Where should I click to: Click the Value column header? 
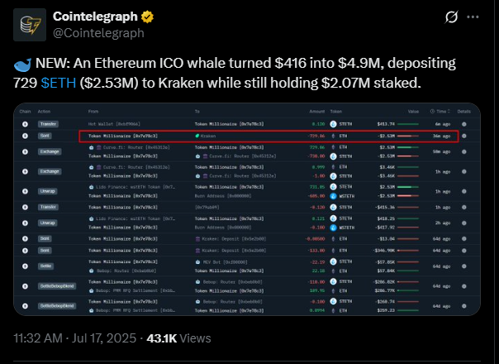pyautogui.click(x=413, y=111)
